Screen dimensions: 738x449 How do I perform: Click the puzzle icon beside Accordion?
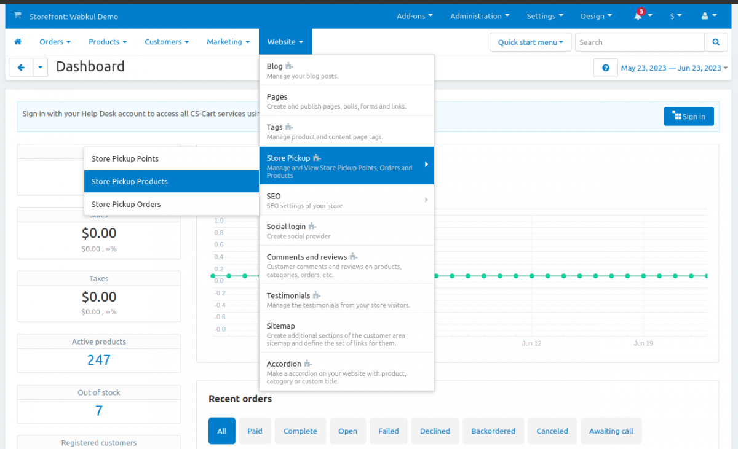pyautogui.click(x=307, y=364)
